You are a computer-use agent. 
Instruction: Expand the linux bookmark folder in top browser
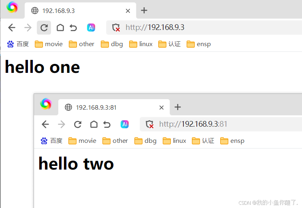pos(141,44)
